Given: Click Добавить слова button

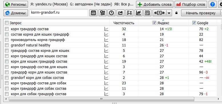Looking at the screenshot, I should (155, 4).
